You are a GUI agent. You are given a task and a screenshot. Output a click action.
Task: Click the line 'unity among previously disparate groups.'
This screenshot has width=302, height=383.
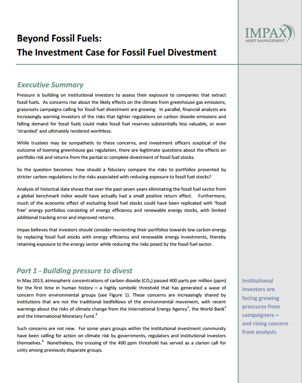click(x=60, y=350)
